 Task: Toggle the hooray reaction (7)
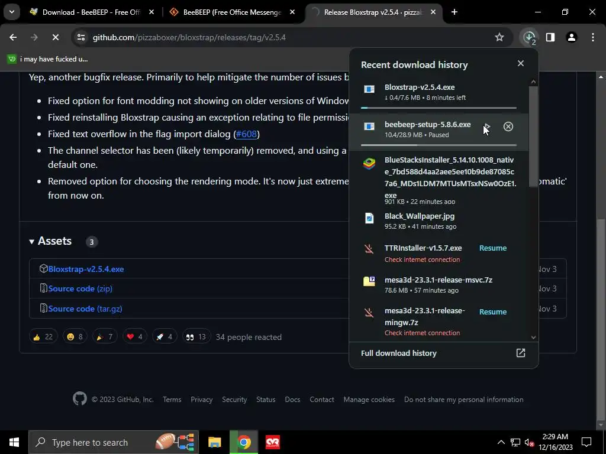tap(104, 337)
